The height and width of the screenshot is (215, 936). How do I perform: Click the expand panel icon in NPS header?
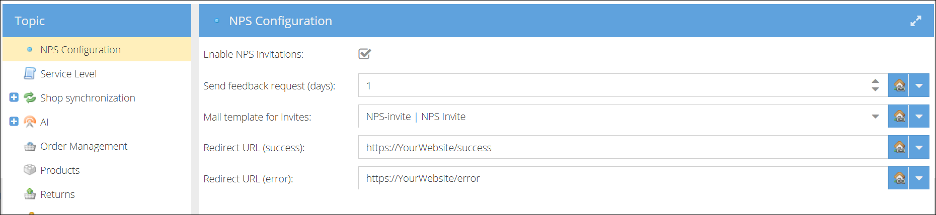pos(915,21)
